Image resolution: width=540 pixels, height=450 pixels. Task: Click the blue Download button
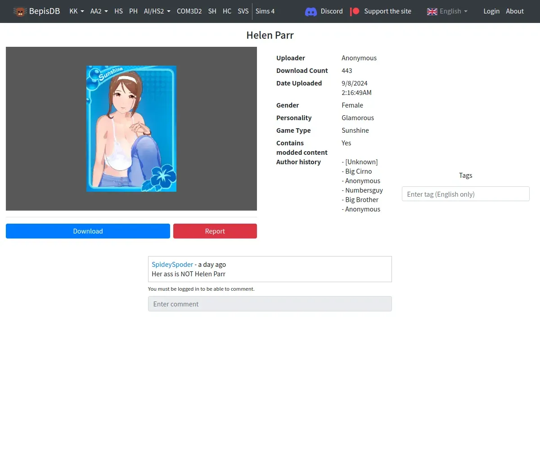click(88, 231)
